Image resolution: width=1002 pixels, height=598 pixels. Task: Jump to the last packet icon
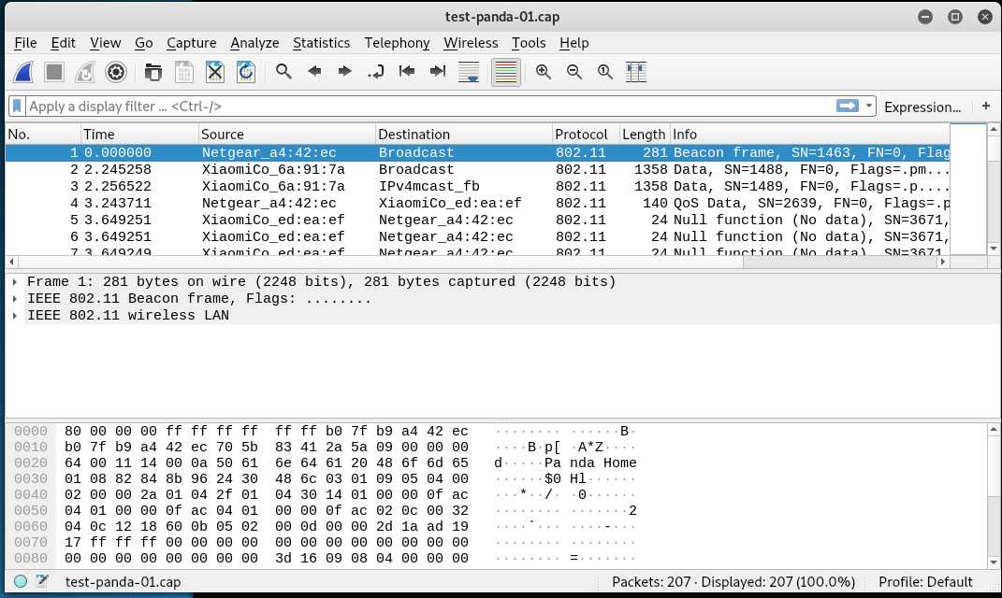(x=437, y=71)
